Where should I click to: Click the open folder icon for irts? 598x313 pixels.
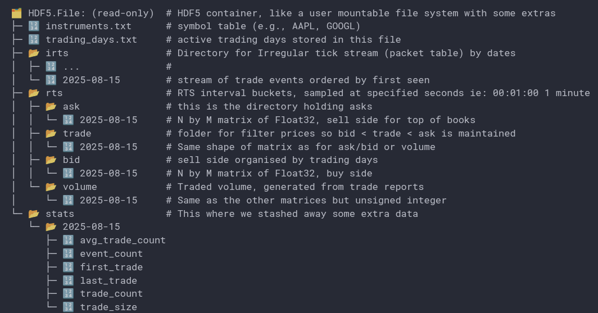[34, 53]
